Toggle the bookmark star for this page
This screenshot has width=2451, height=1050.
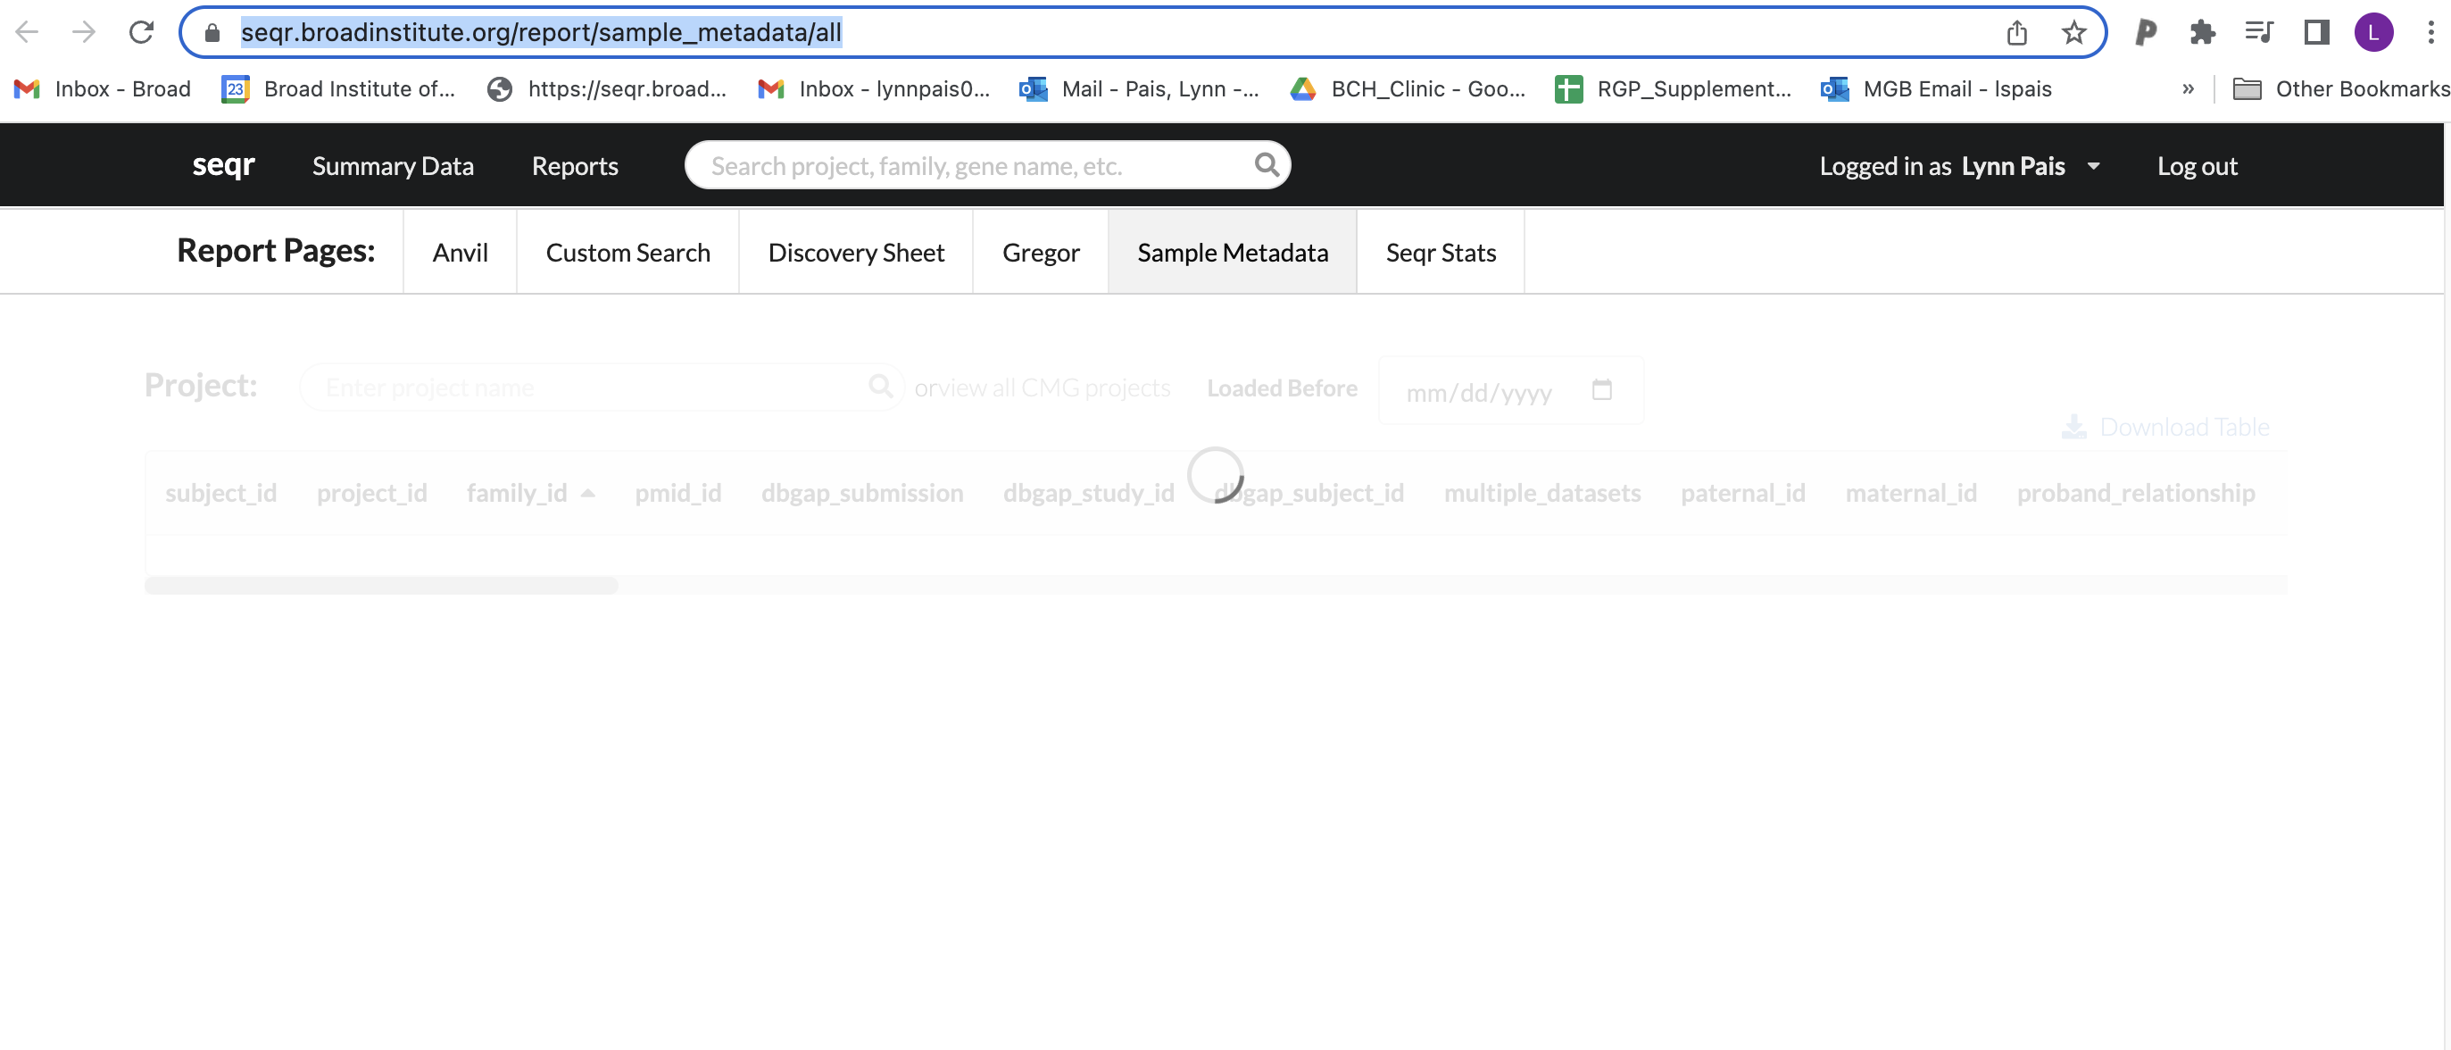(2074, 31)
